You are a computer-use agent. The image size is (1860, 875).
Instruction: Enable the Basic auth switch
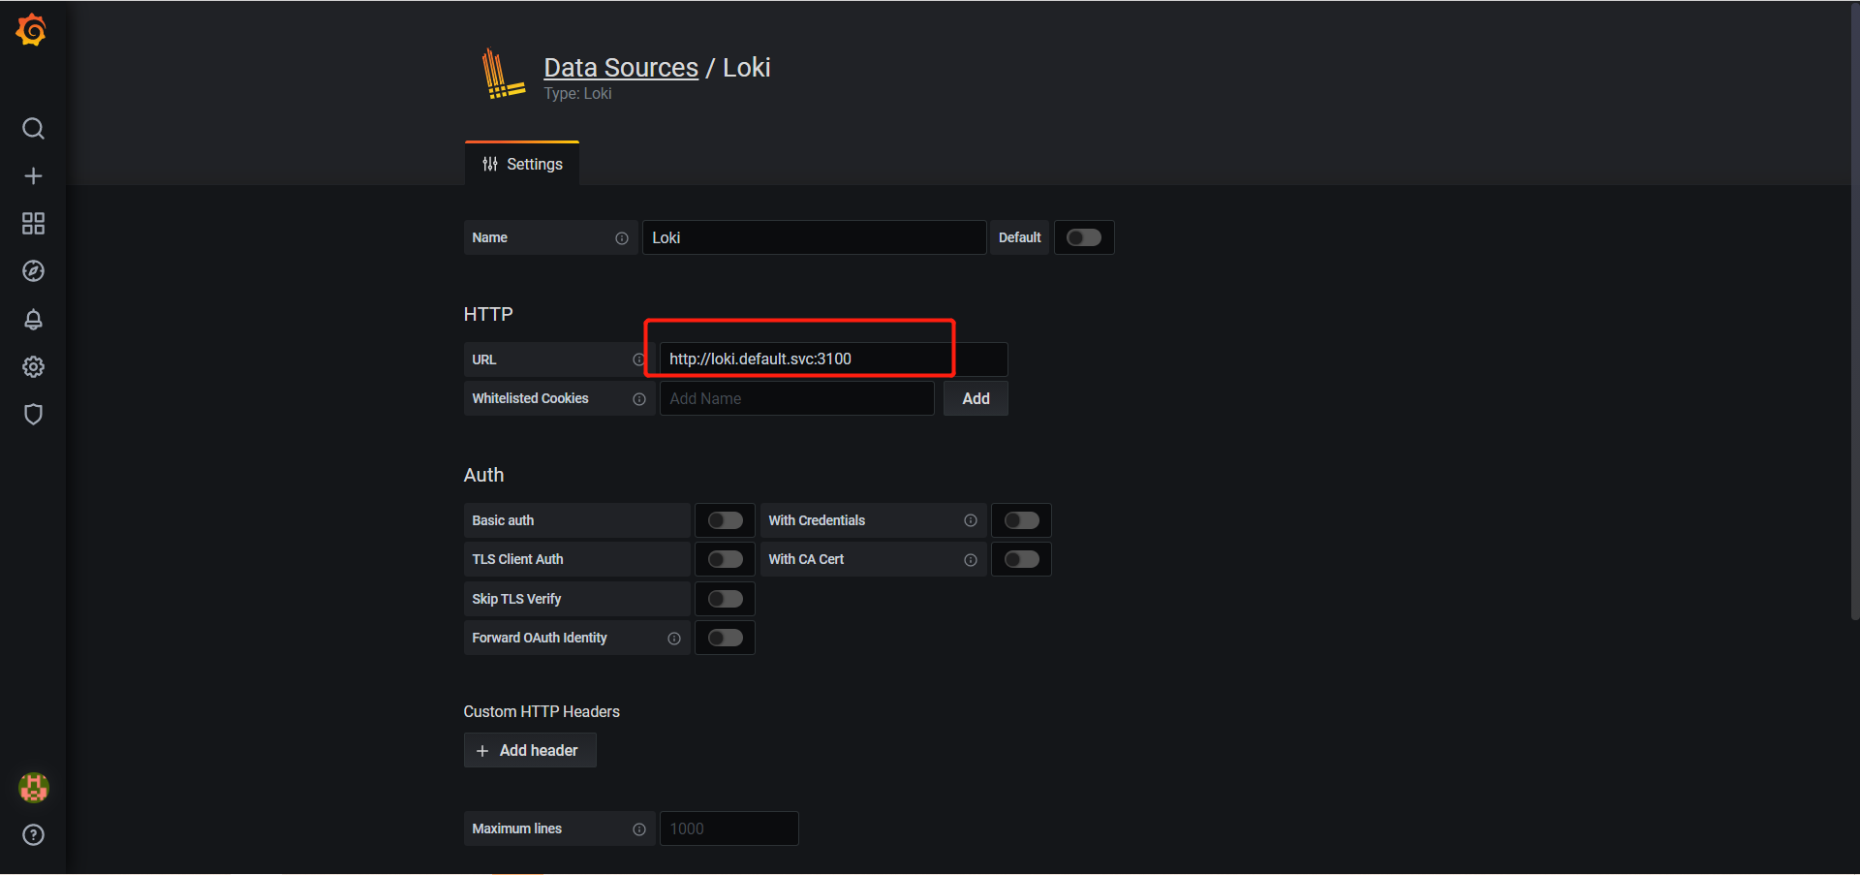[725, 520]
